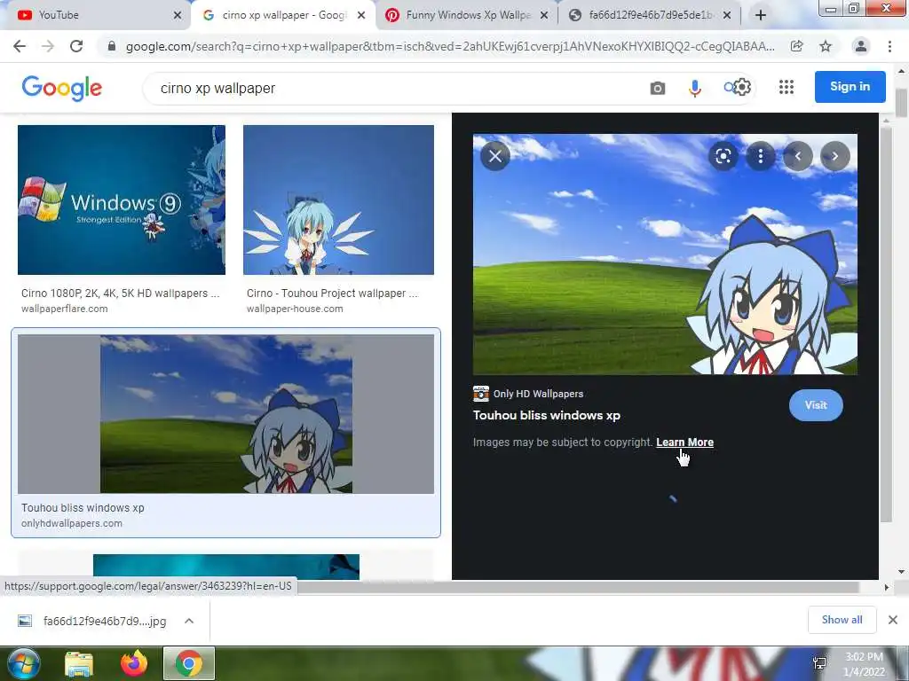Click the wallpaperflare.com source text
This screenshot has height=681, width=909.
(64, 309)
